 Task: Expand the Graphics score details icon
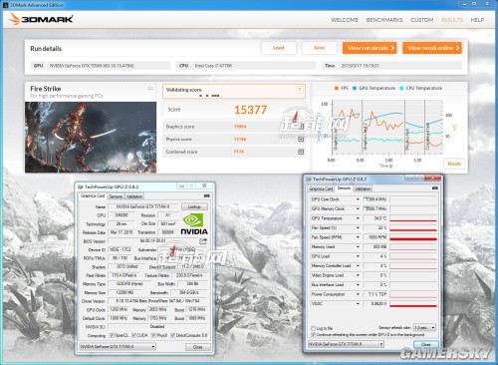click(x=301, y=127)
